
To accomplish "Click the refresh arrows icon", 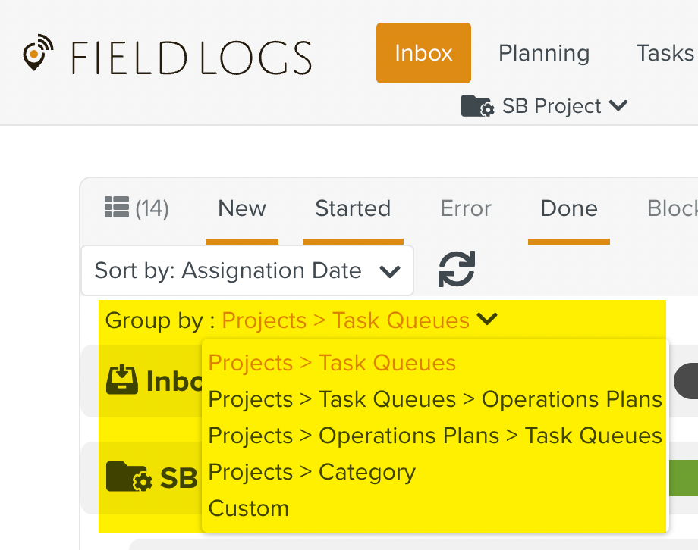I will (x=456, y=269).
